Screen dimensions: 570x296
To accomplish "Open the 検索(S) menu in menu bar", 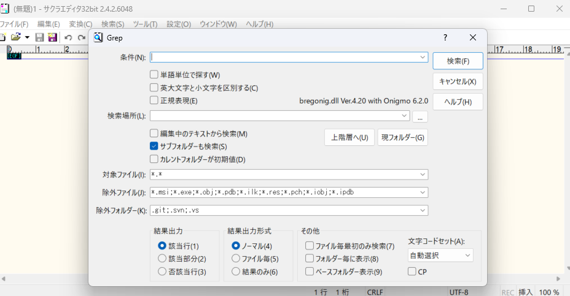I will pyautogui.click(x=112, y=25).
